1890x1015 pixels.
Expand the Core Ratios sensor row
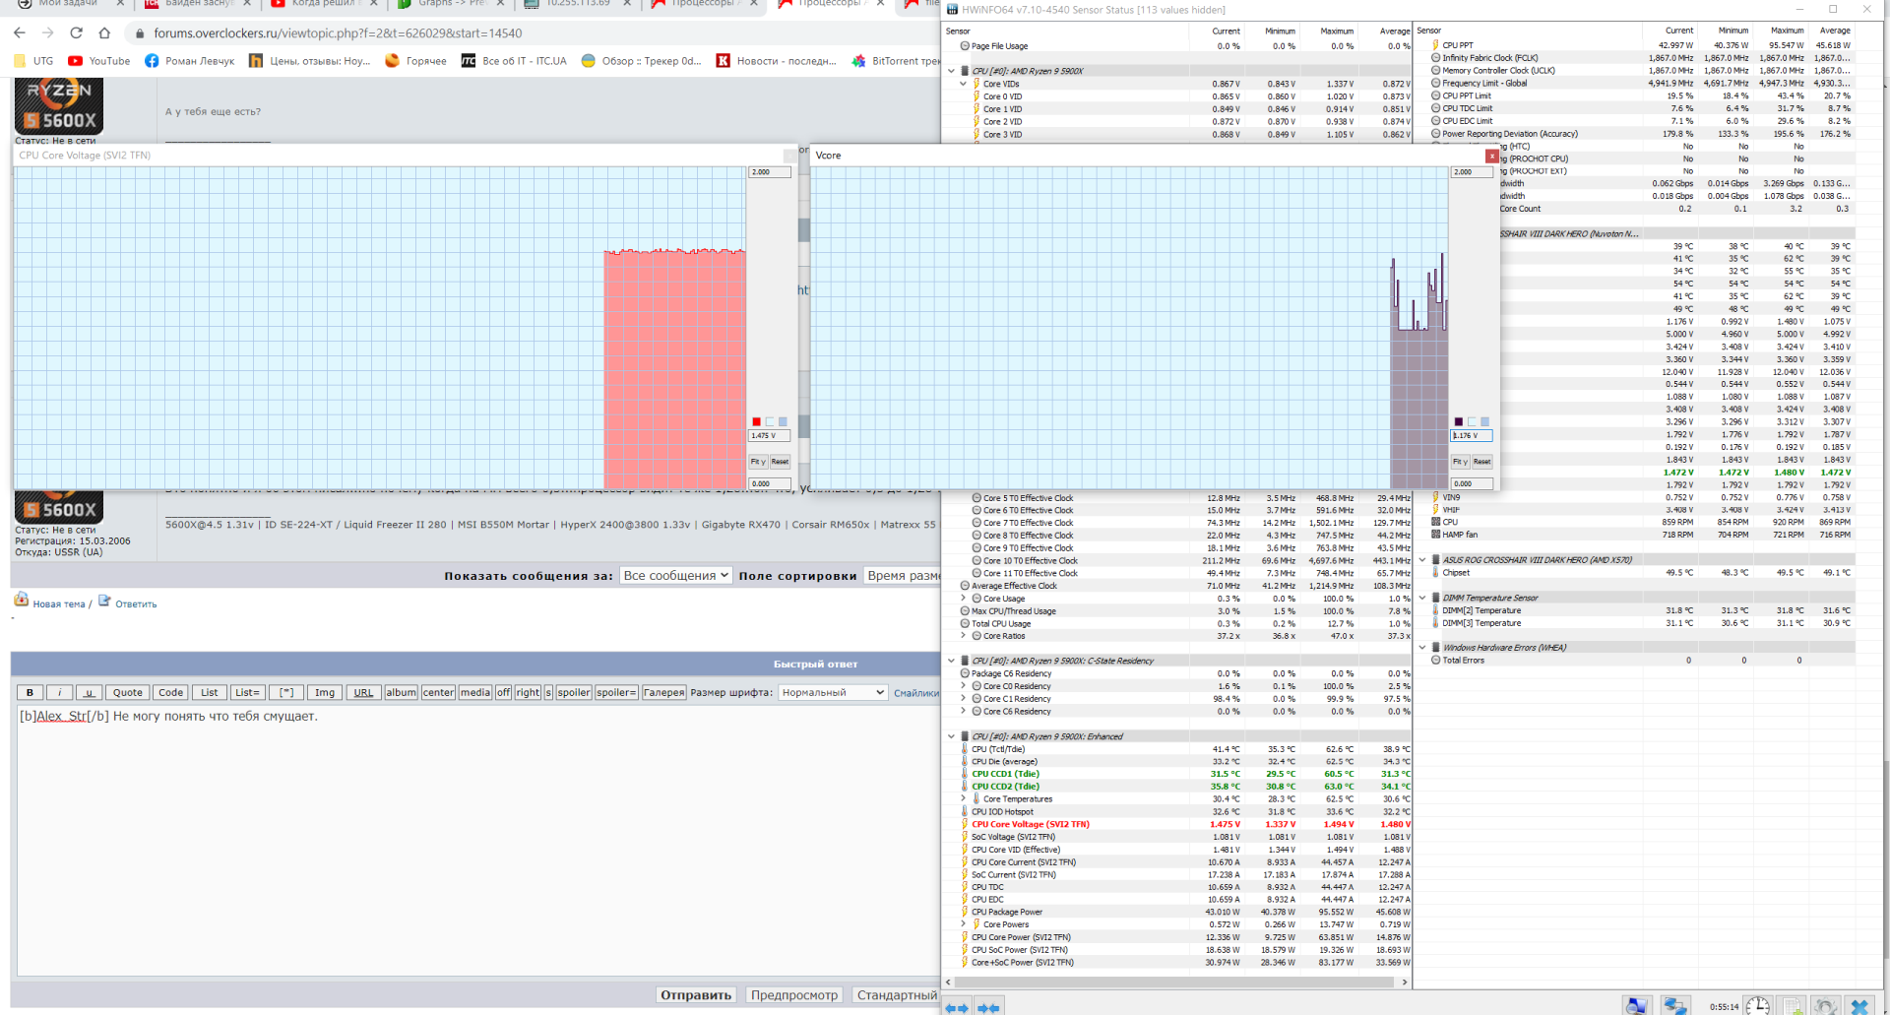pyautogui.click(x=964, y=636)
